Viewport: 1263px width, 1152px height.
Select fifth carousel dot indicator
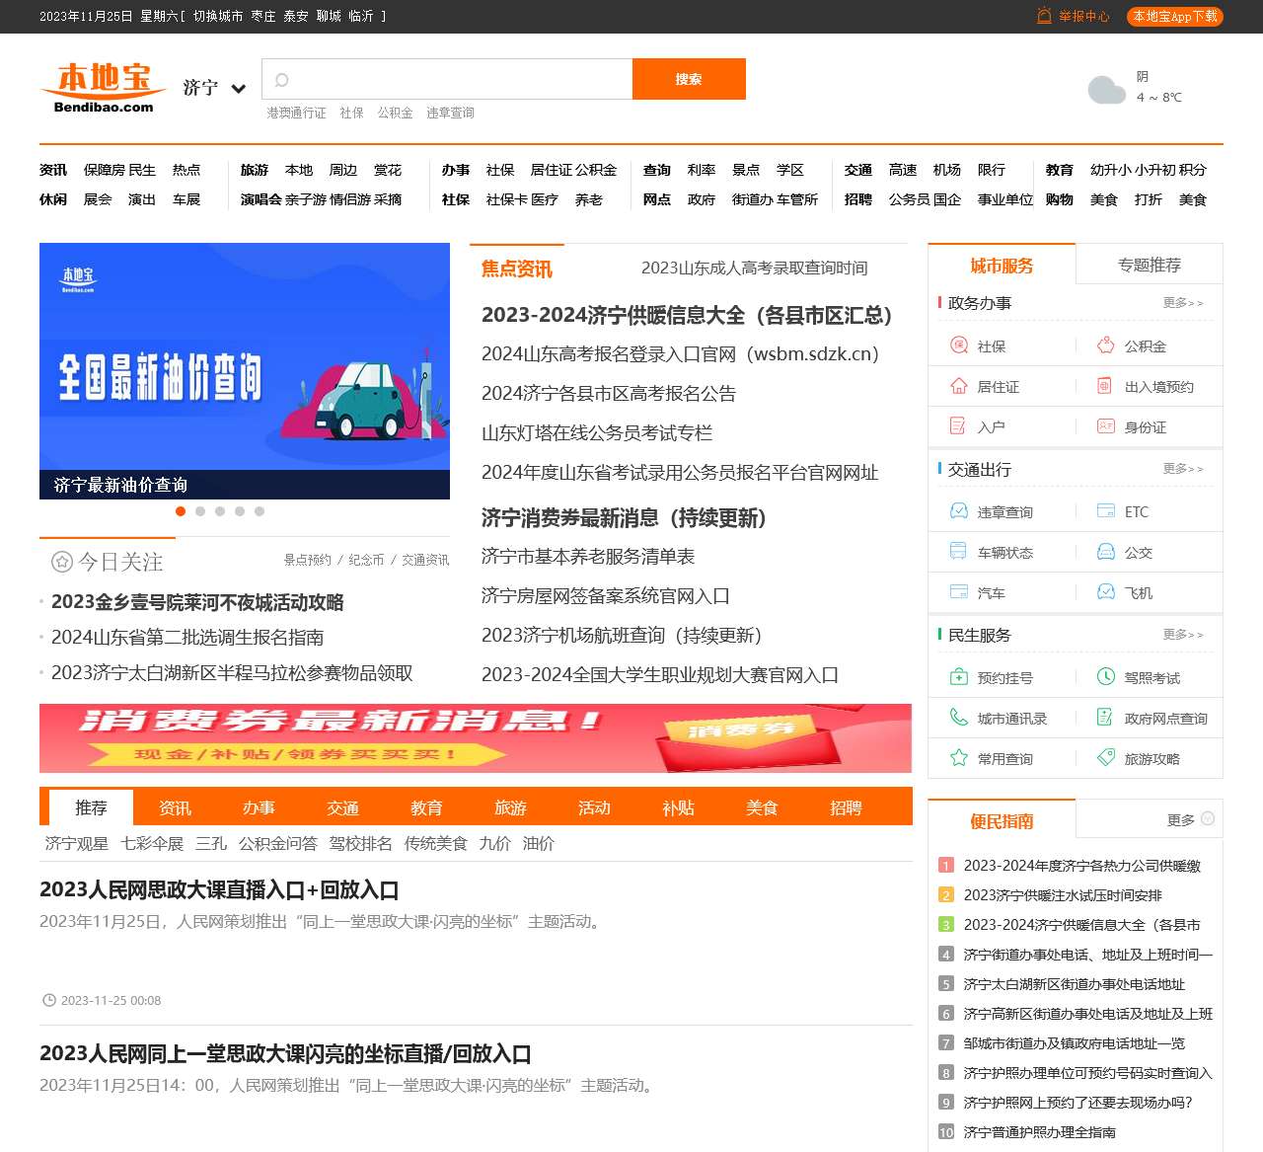(x=260, y=511)
